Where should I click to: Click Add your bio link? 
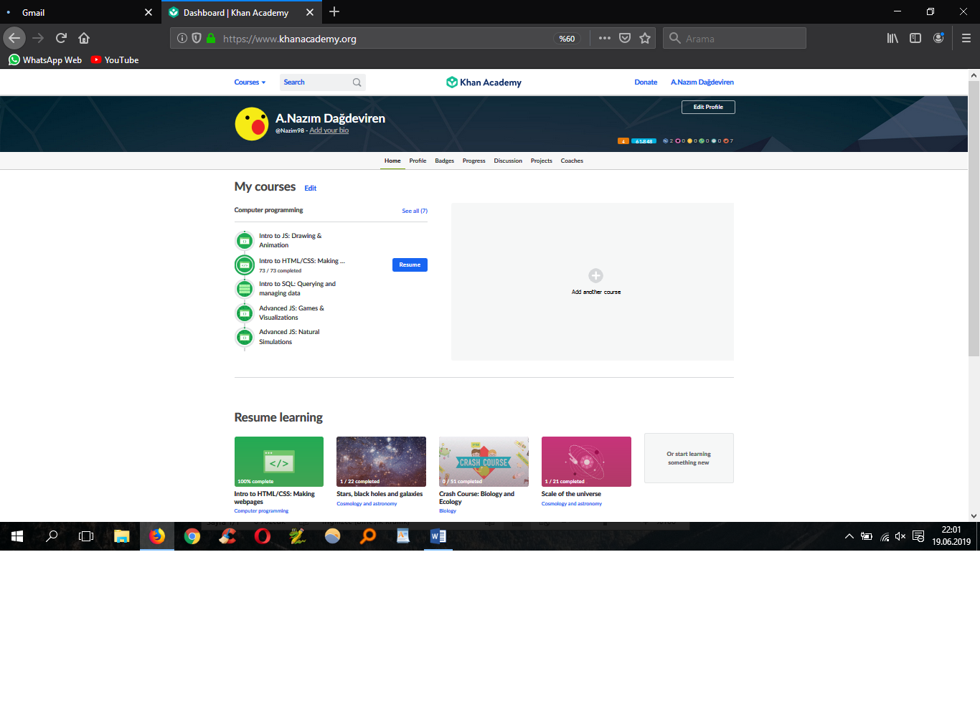point(329,130)
